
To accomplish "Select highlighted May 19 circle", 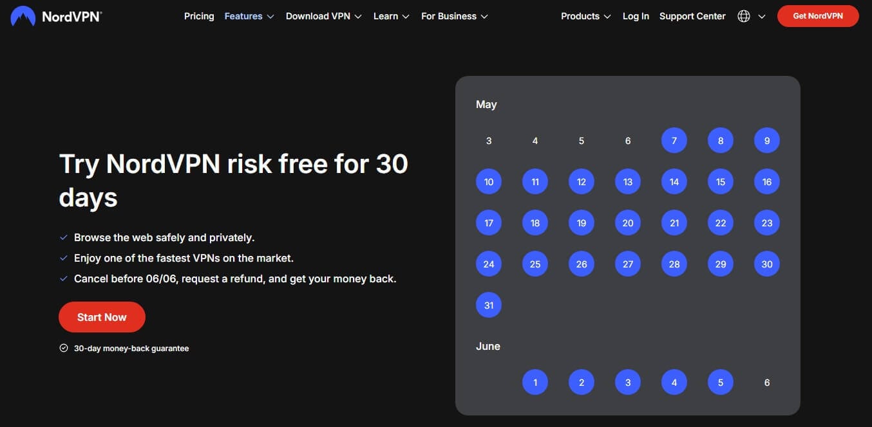I will 582,223.
